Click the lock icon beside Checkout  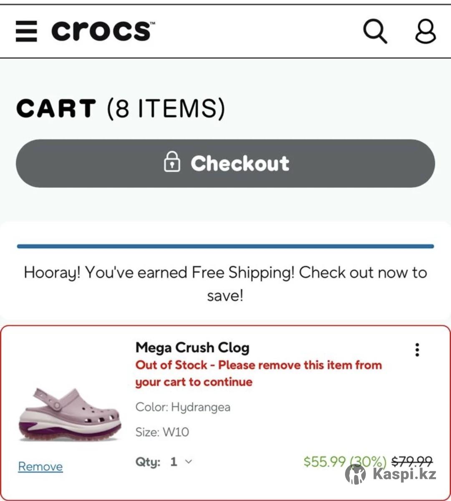pos(172,162)
